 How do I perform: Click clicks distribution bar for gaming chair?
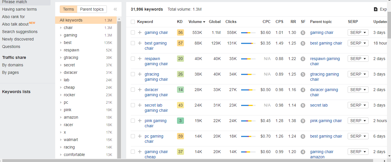click(x=248, y=33)
